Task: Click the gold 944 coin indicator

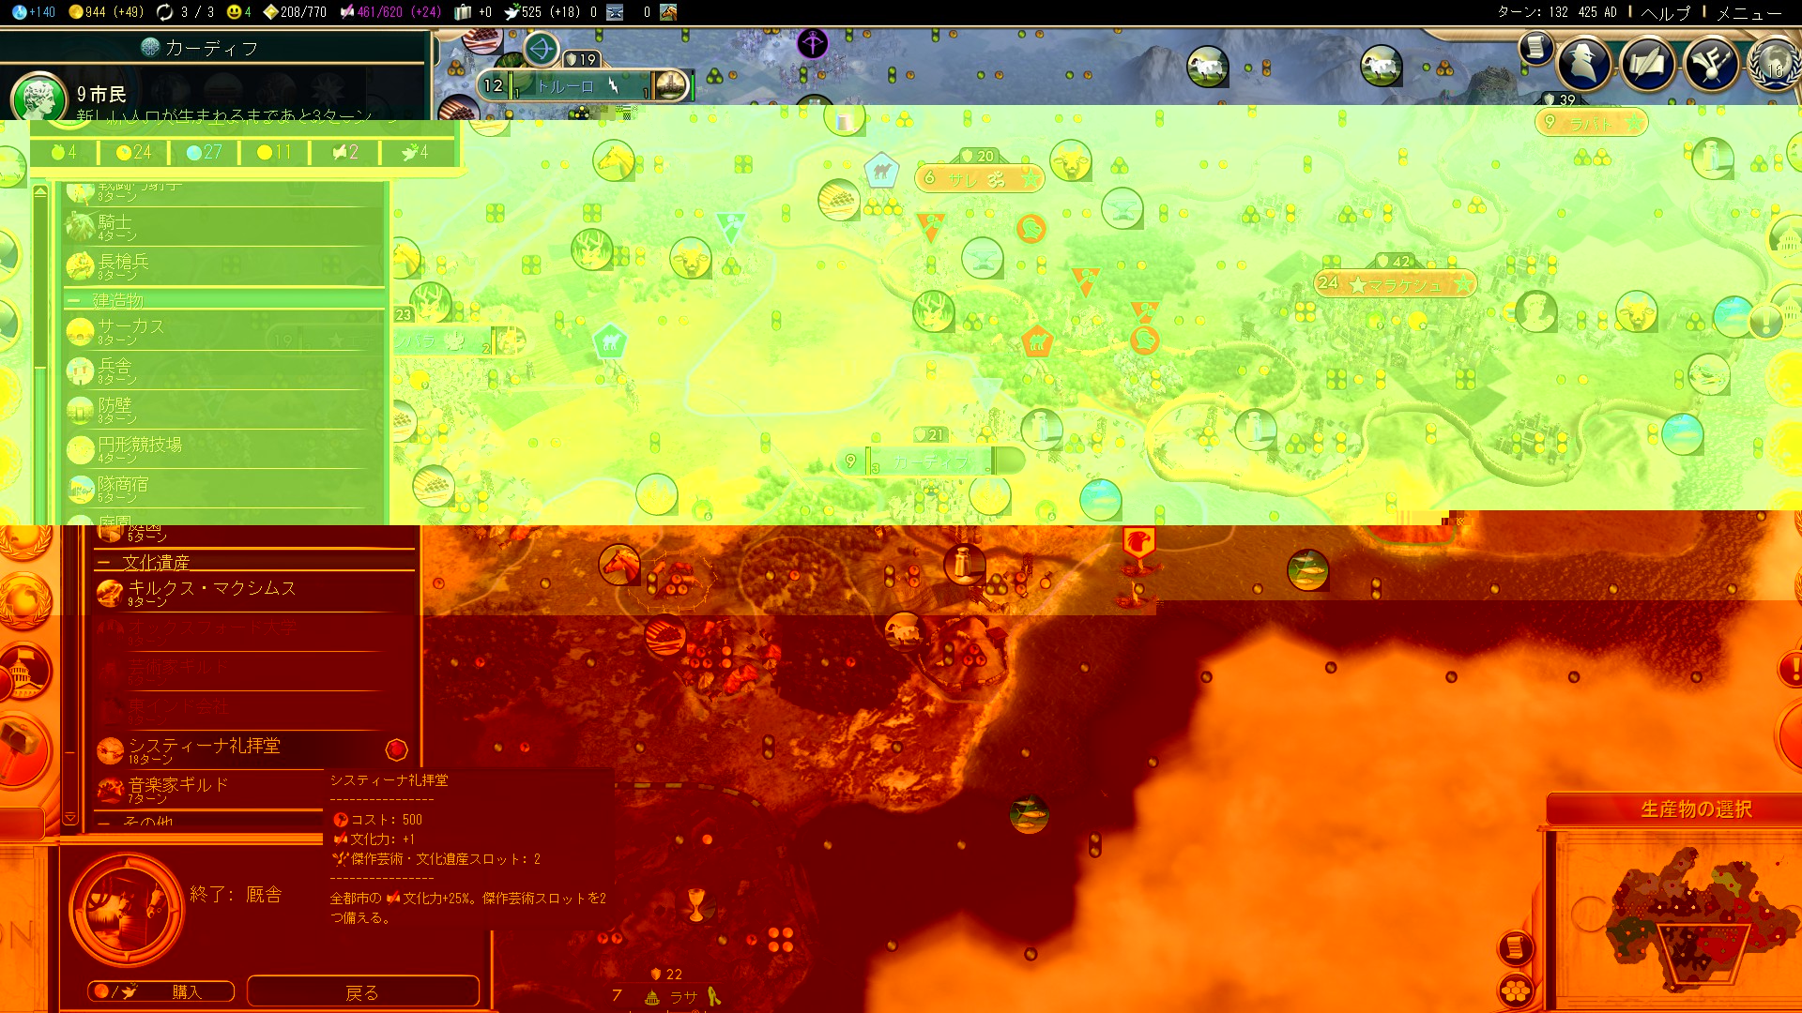Action: 106,12
